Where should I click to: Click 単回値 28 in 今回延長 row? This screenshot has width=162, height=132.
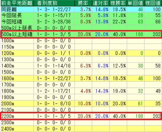(140, 15)
